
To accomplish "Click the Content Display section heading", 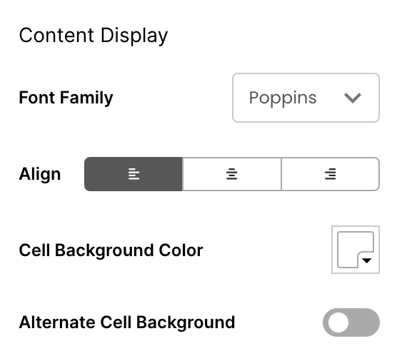I will coord(94,36).
